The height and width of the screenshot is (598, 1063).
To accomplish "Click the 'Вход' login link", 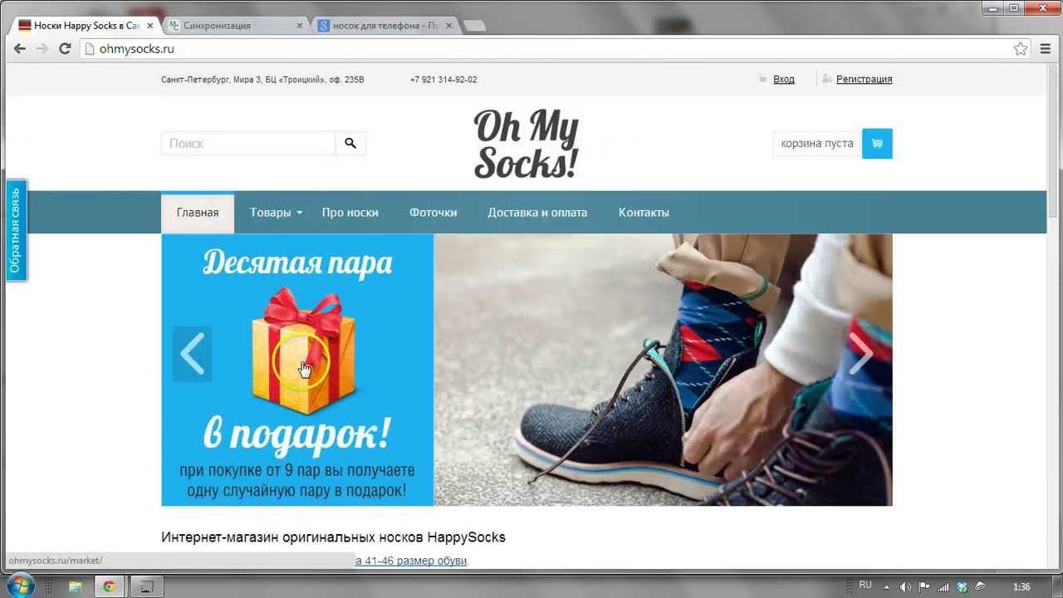I will (x=784, y=80).
